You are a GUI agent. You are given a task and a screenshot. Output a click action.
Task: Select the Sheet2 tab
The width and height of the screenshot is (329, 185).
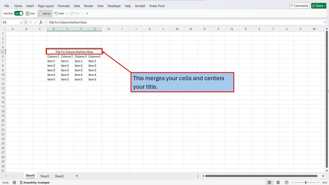tap(44, 176)
